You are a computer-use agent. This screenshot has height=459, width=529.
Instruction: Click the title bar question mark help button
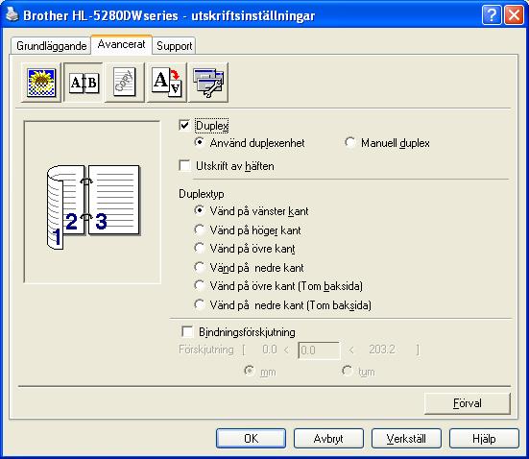coord(492,15)
